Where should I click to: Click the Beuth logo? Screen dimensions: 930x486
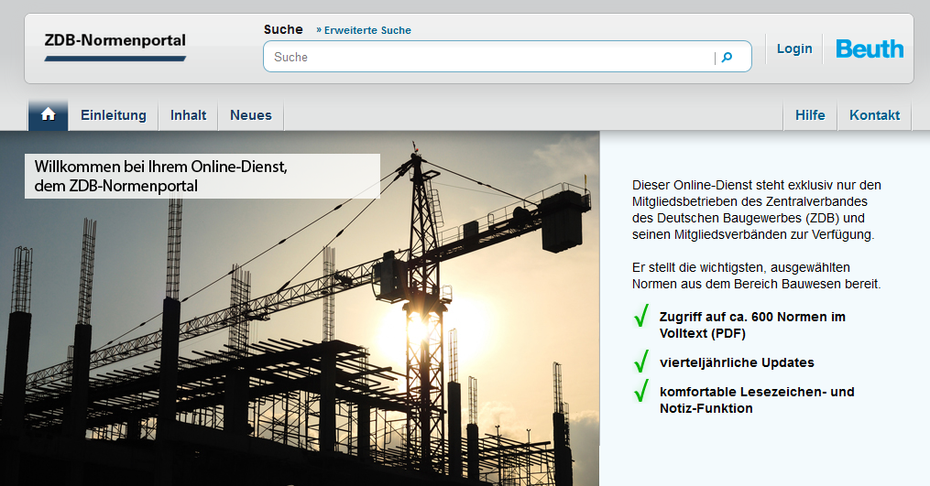[870, 49]
